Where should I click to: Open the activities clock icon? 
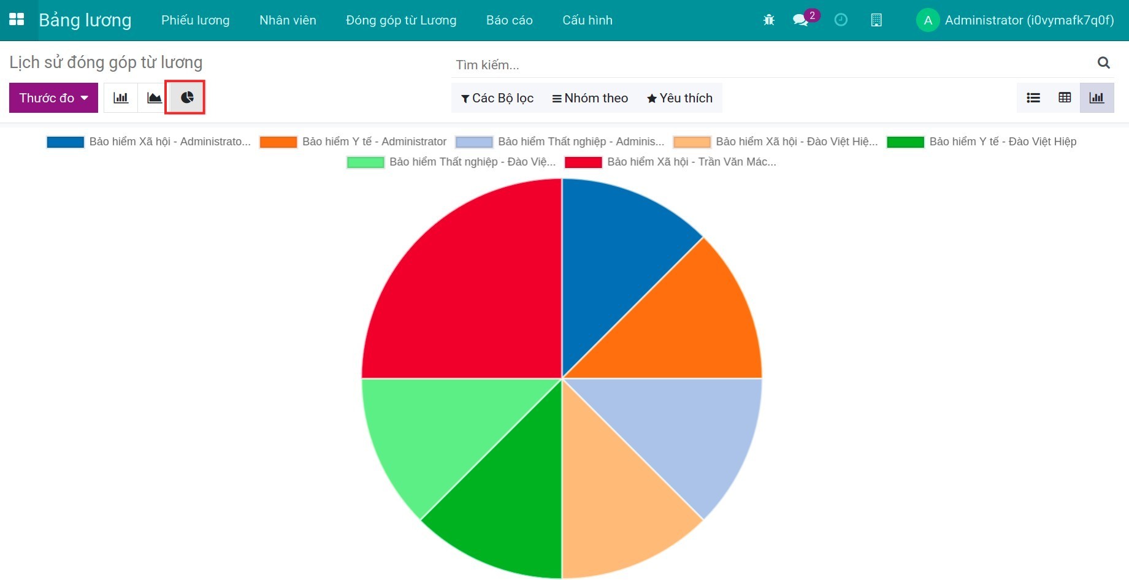pos(841,20)
